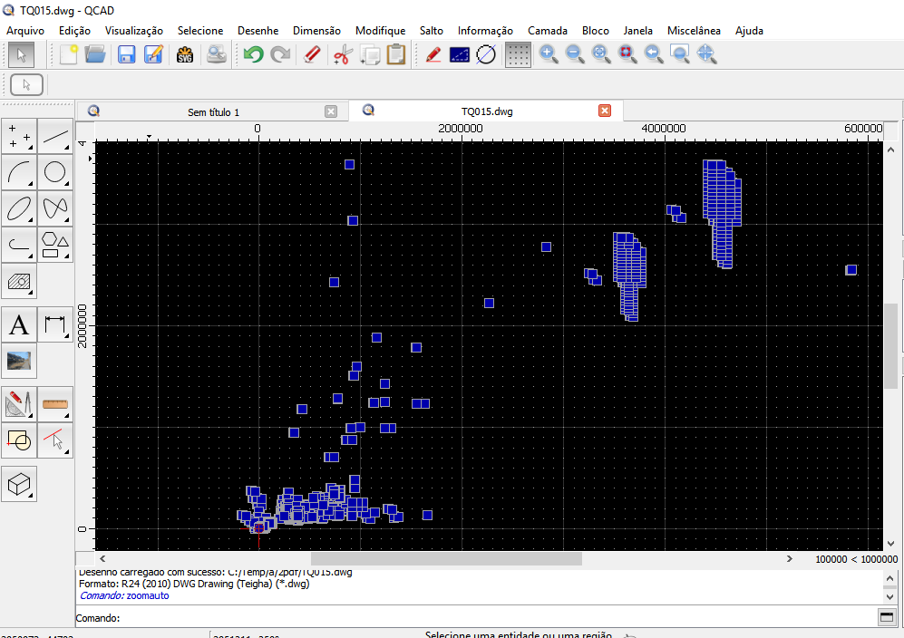Click the Comando input field
904x638 pixels.
click(498, 618)
